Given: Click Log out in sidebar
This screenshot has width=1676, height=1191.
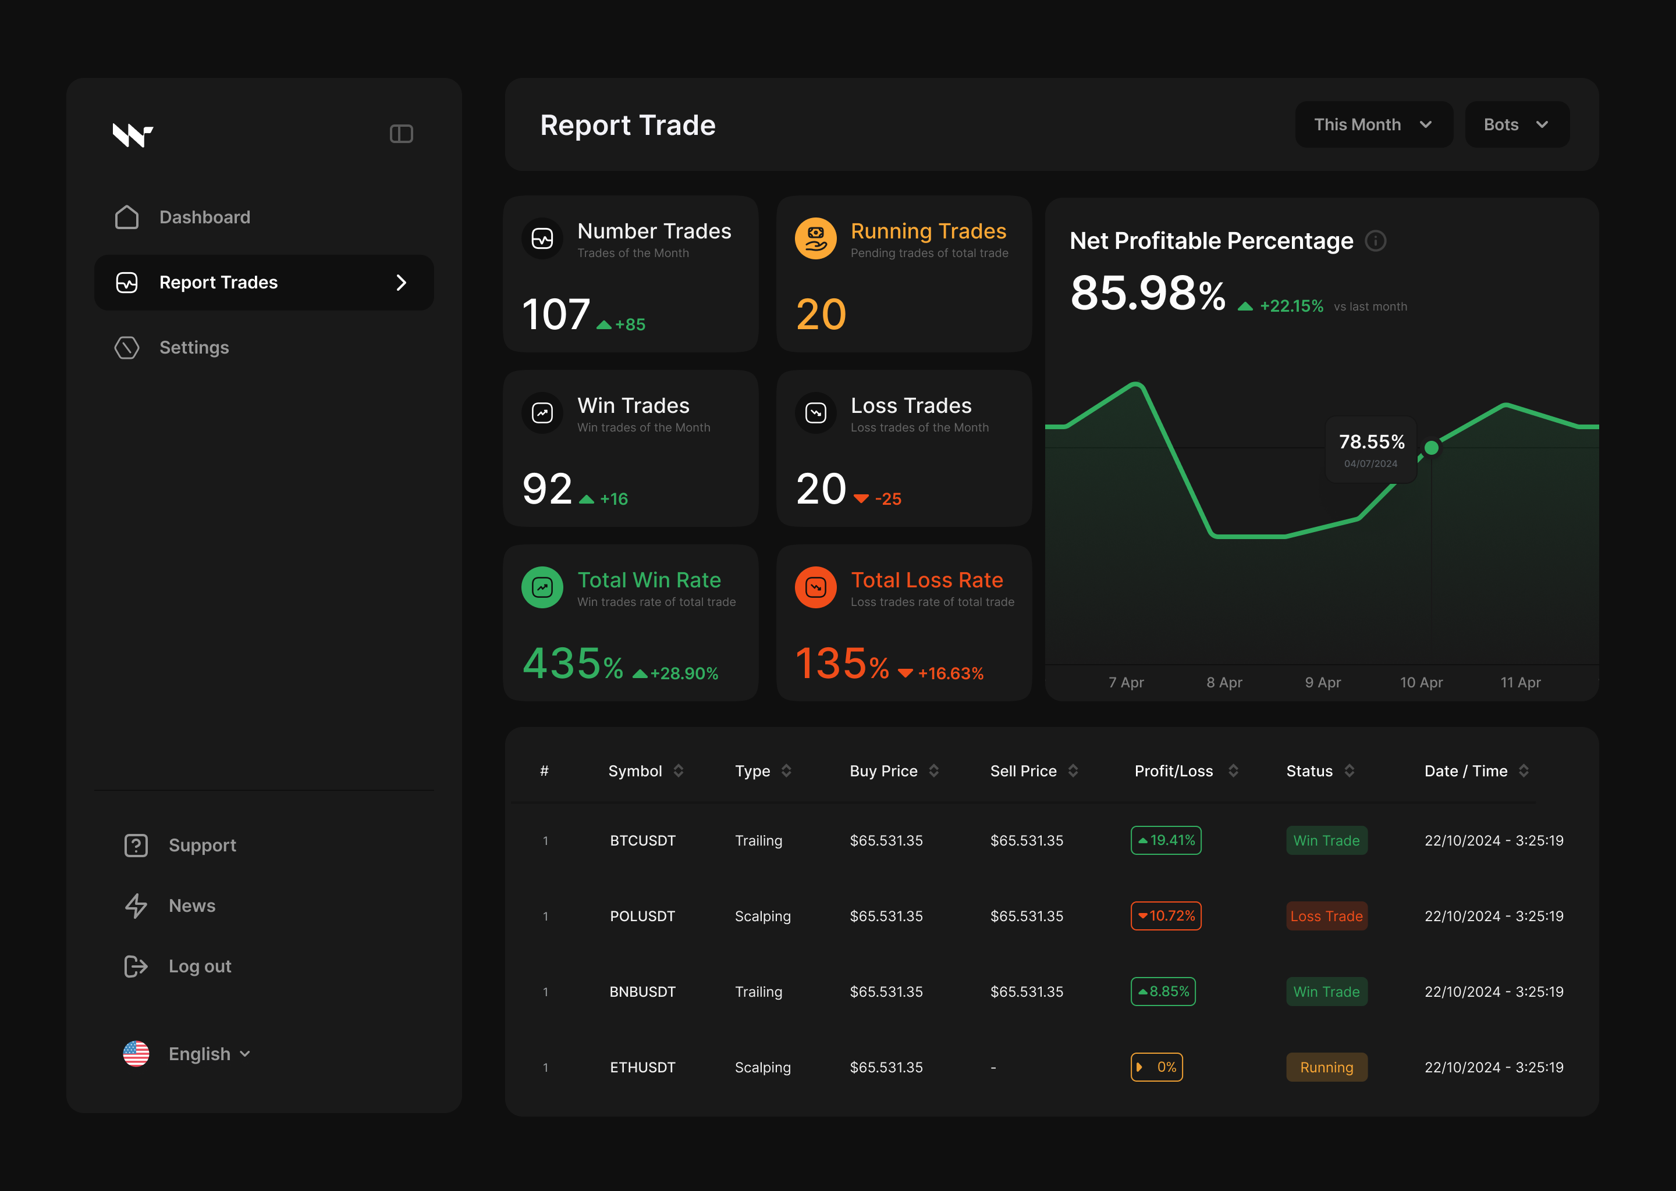Looking at the screenshot, I should pos(200,967).
